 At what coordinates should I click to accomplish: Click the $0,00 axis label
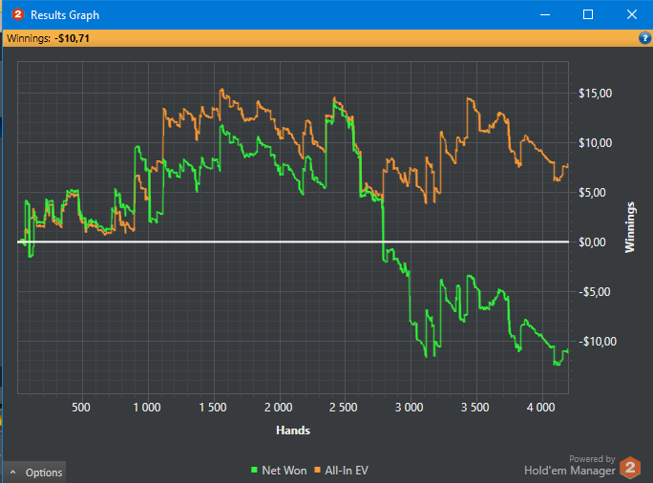point(592,242)
